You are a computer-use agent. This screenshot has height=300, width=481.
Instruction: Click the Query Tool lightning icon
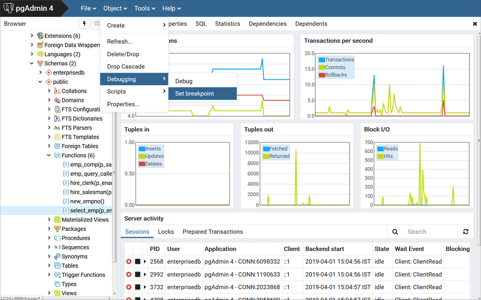pyautogui.click(x=84, y=24)
